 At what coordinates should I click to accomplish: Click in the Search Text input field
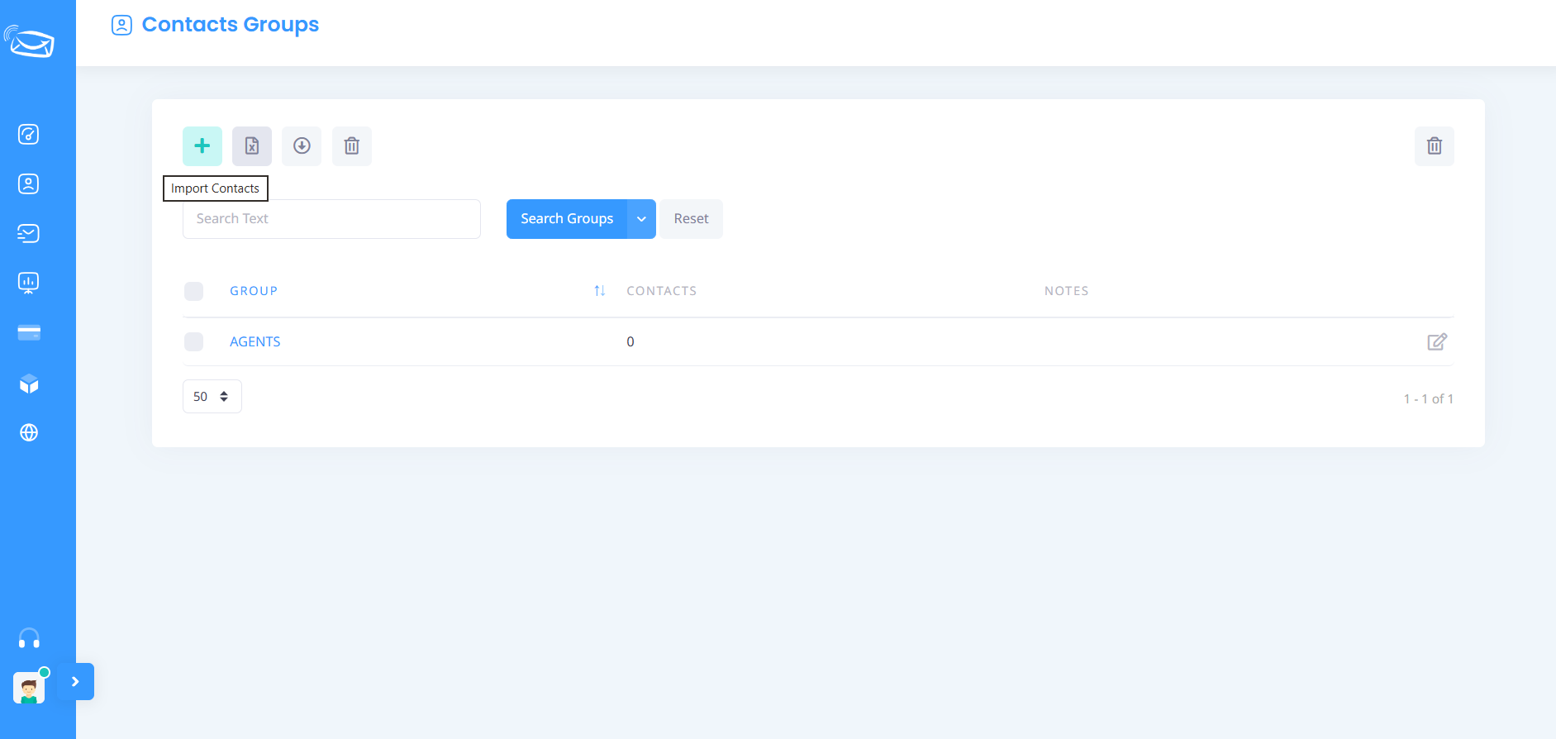tap(331, 219)
